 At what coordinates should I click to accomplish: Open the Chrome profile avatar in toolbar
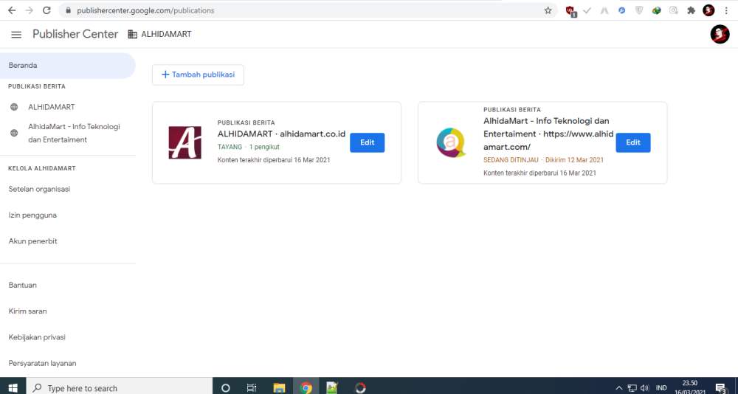708,10
